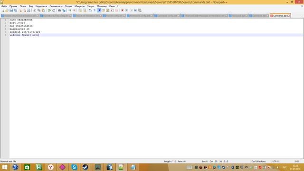Click the Synchronize Horizontal Scrolling icon
This screenshot has width=304, height=171.
(85, 10)
